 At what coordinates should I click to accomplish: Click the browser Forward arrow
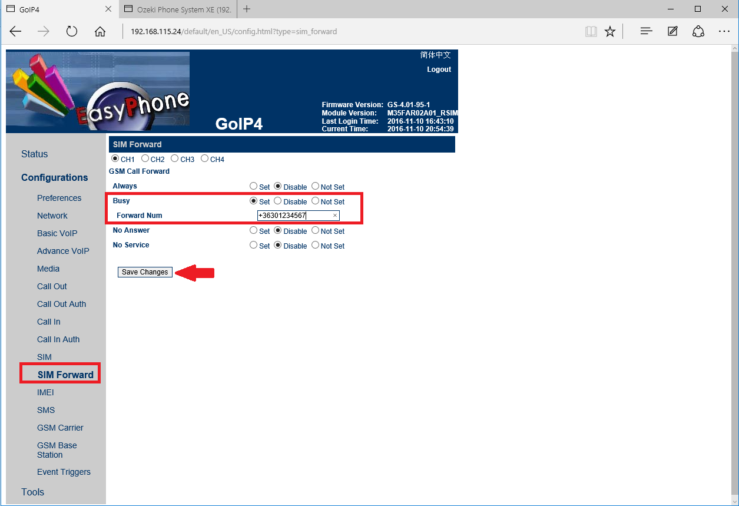click(x=44, y=32)
